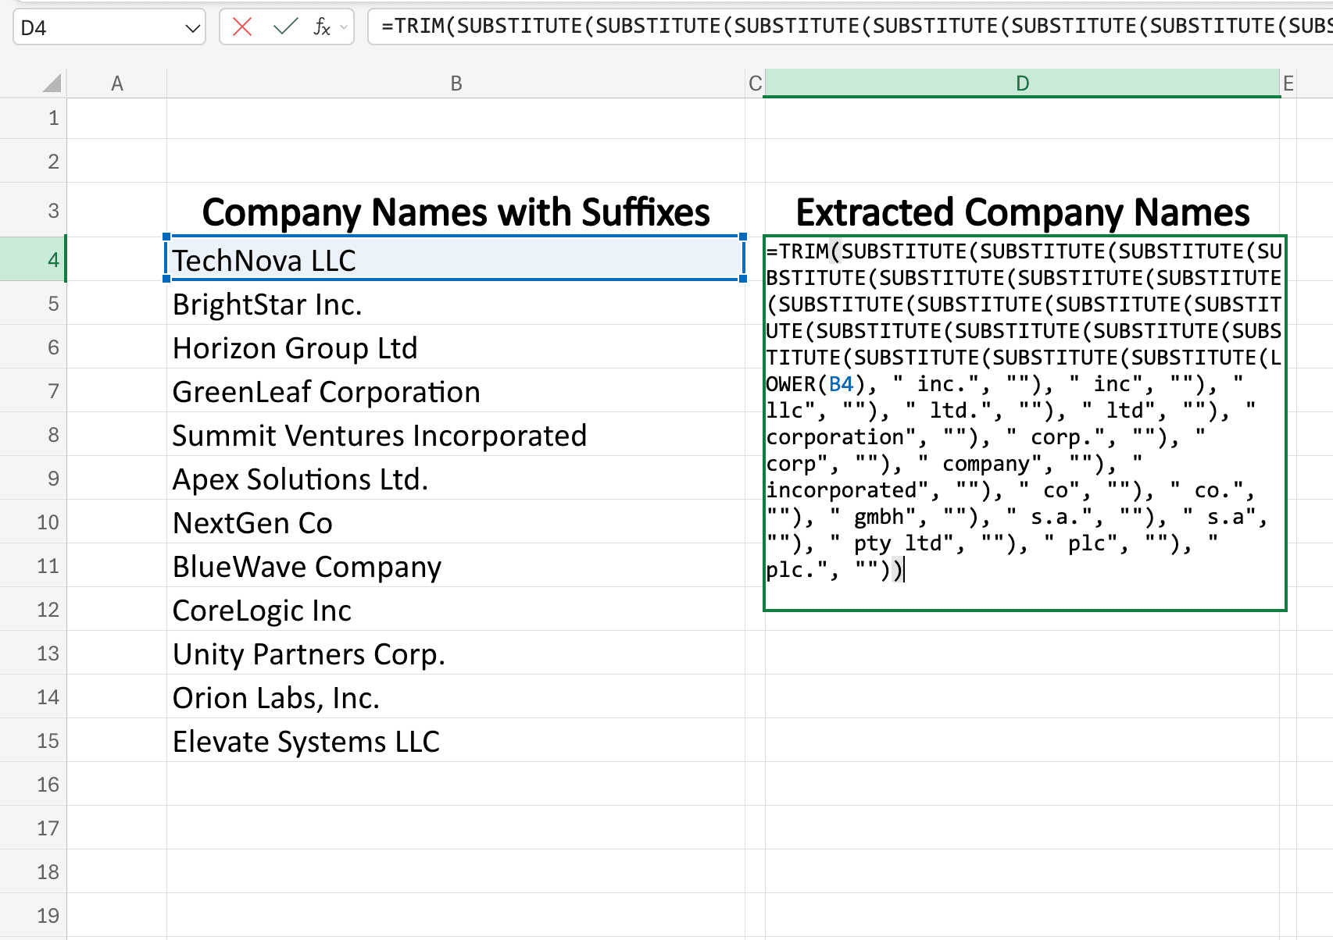Image resolution: width=1333 pixels, height=940 pixels.
Task: Select all cells with the corner triangle button
Action: (x=51, y=81)
